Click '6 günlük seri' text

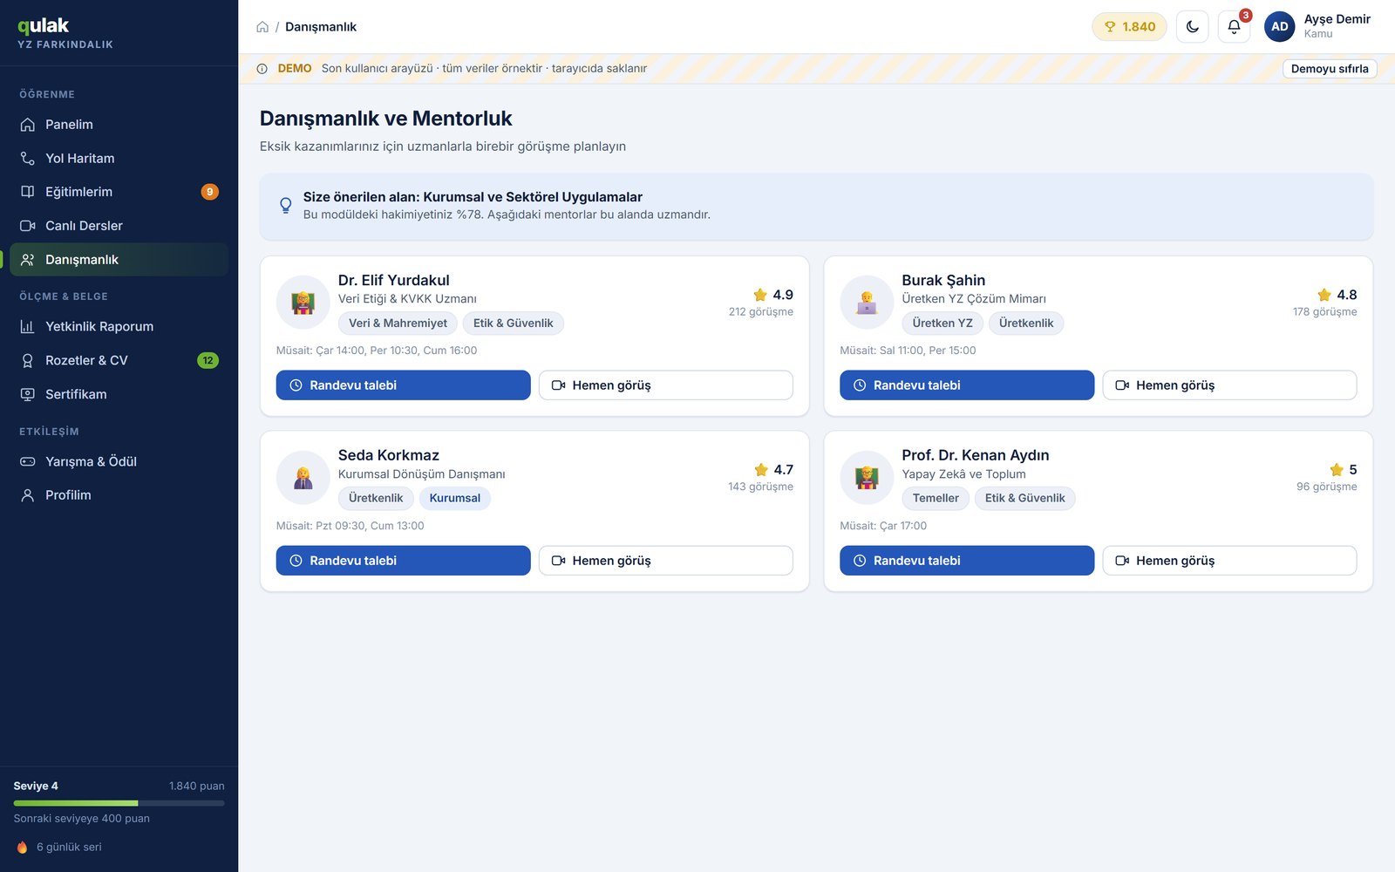tap(69, 848)
